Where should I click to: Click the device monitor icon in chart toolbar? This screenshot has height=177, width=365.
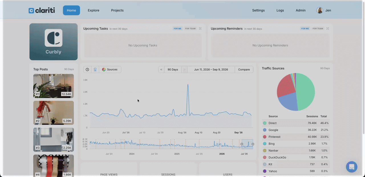click(95, 69)
